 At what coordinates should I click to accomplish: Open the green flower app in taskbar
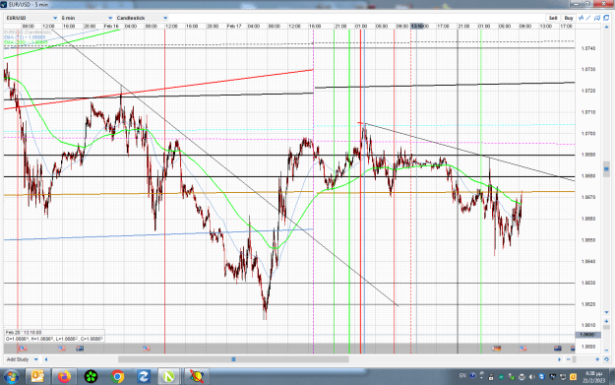coord(91,376)
